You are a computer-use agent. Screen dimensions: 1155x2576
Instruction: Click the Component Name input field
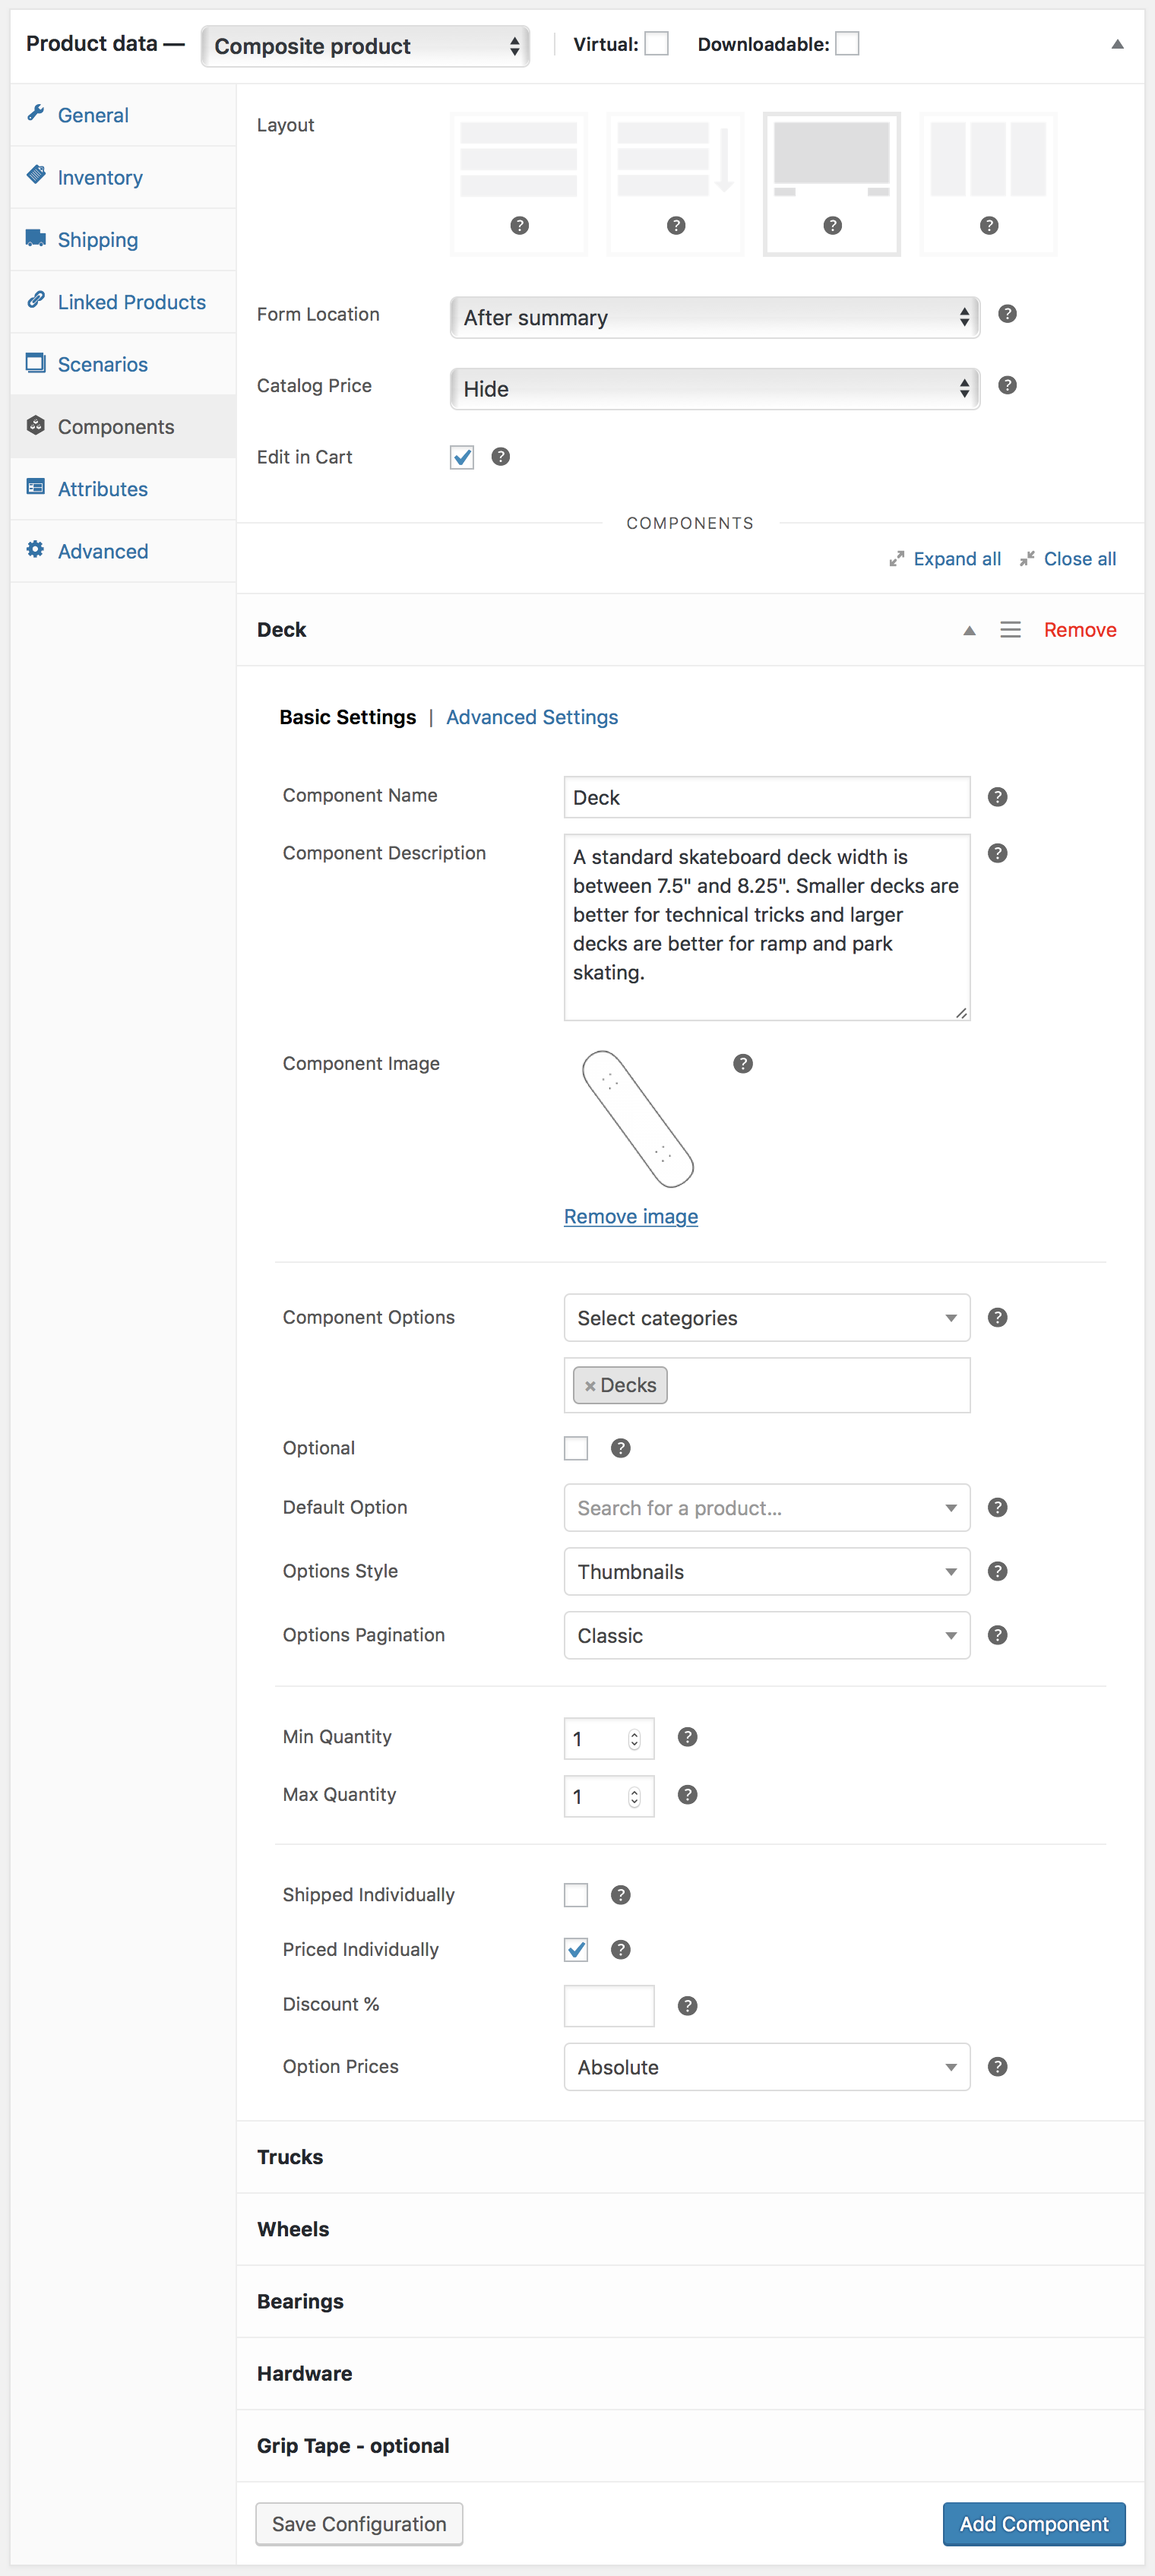[x=766, y=798]
